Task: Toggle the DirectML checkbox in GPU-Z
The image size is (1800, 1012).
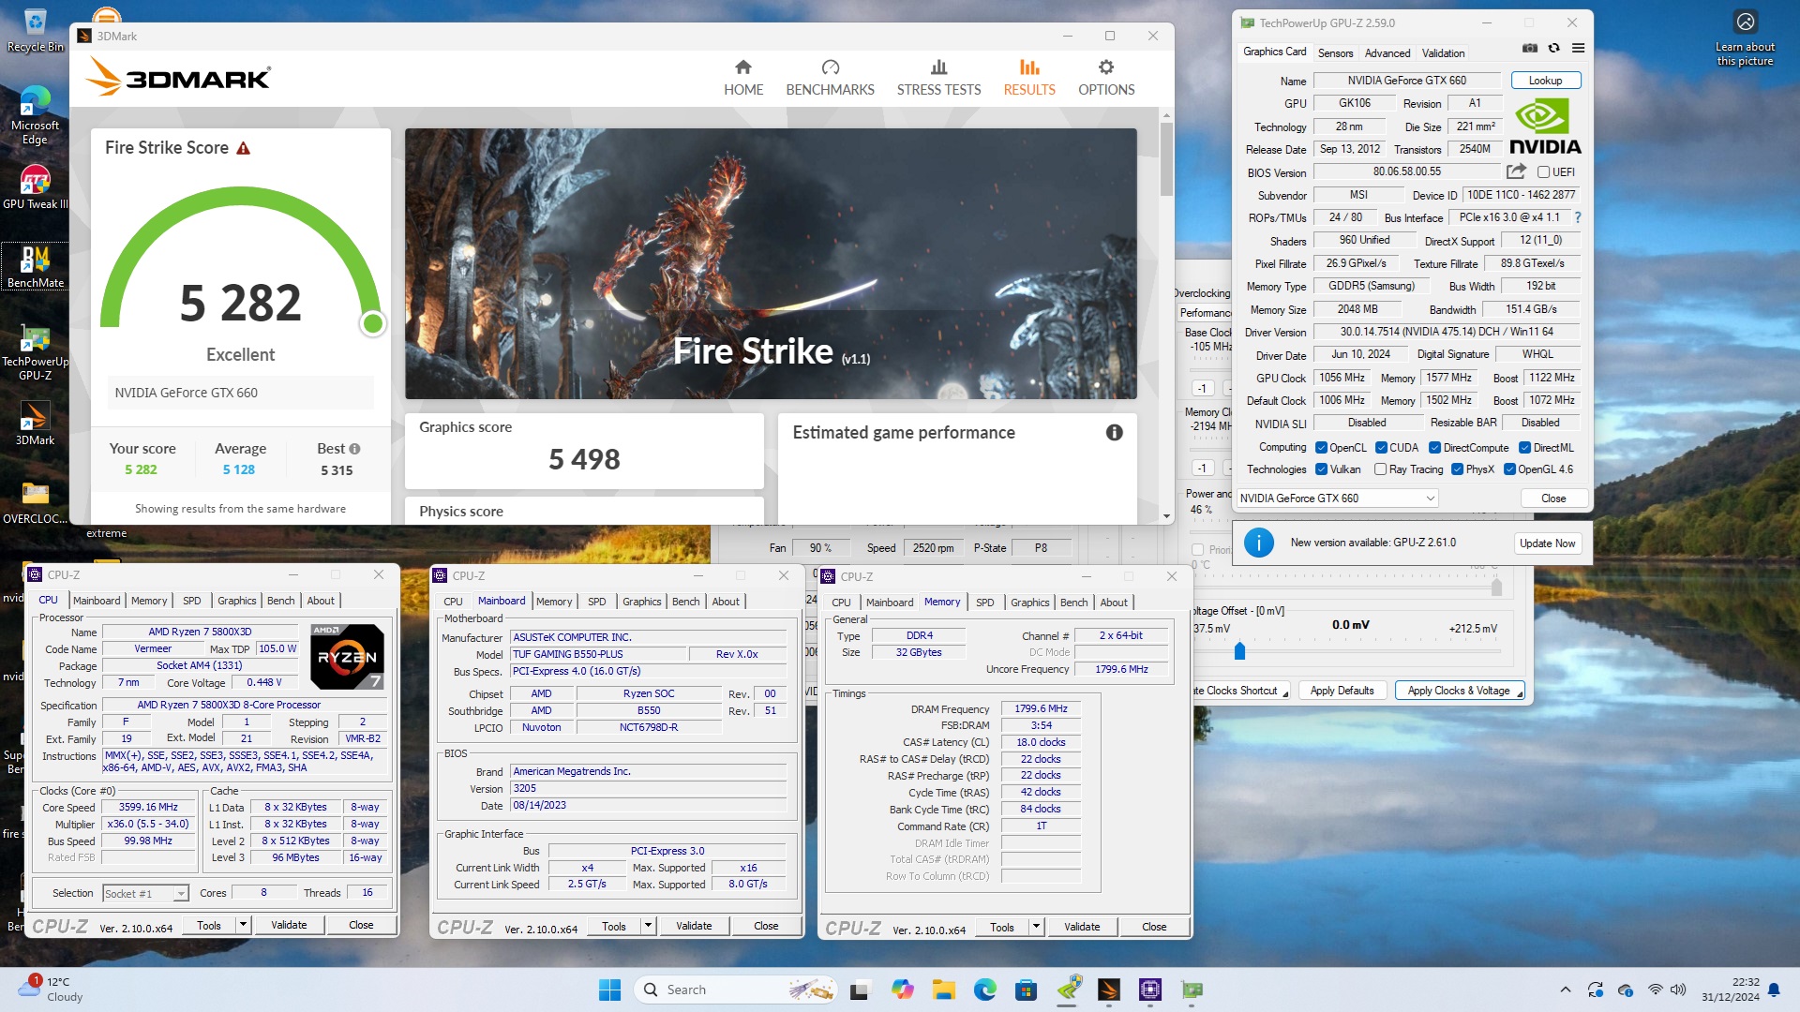Action: coord(1524,448)
